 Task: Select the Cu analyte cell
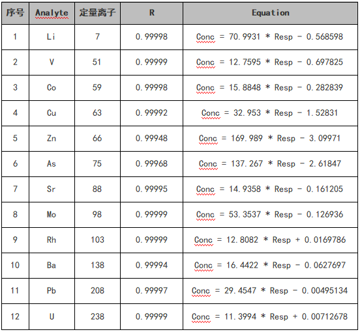[52, 113]
